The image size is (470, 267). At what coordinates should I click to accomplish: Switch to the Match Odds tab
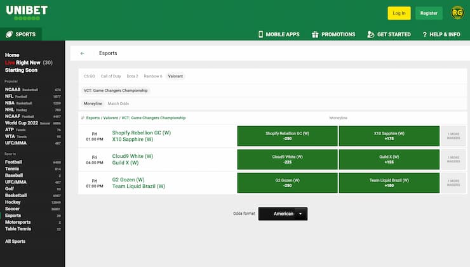coord(118,103)
